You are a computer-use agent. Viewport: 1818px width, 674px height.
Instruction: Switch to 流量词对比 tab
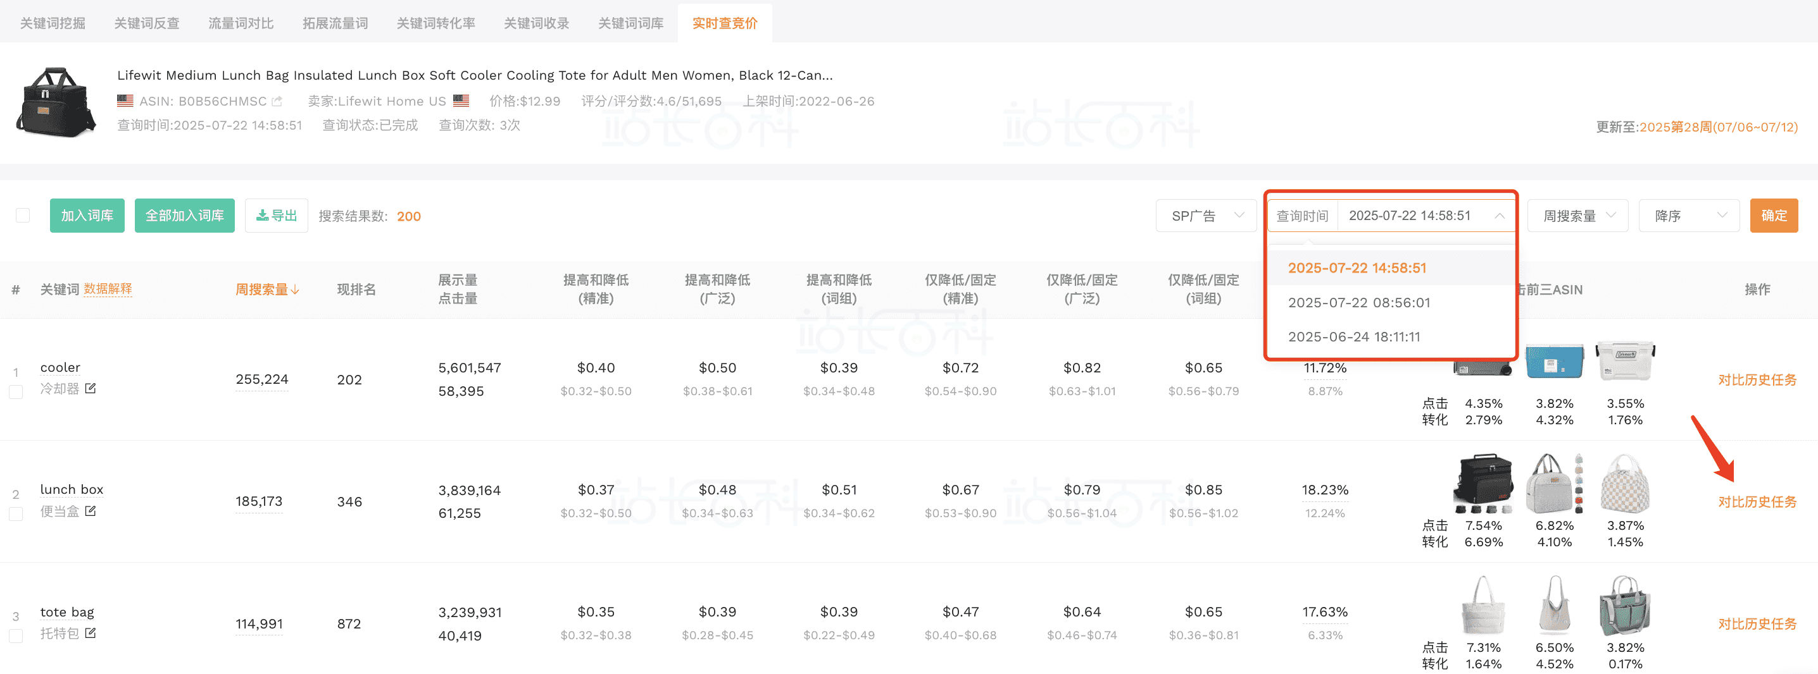[x=241, y=23]
